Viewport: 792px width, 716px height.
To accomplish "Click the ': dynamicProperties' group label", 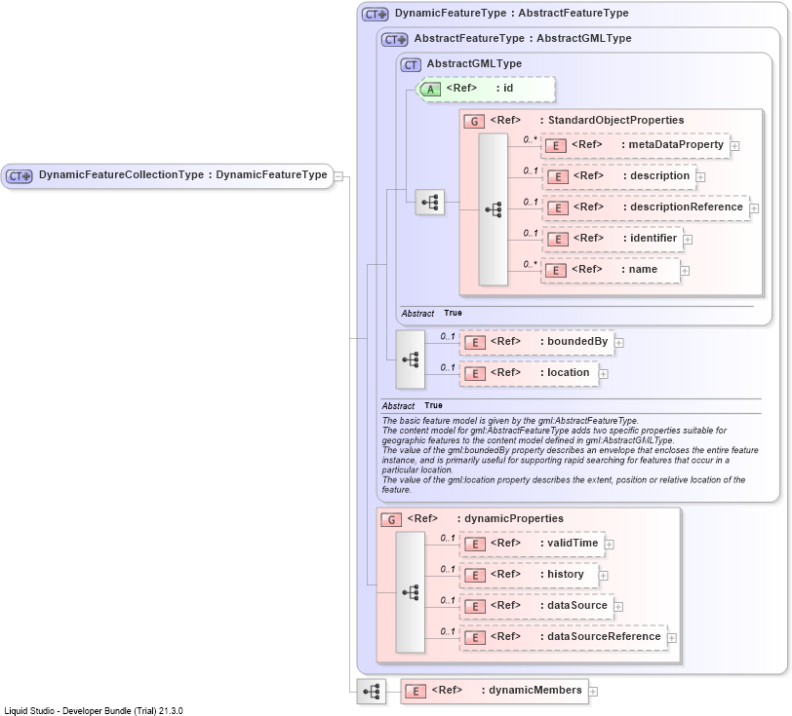I will (510, 518).
